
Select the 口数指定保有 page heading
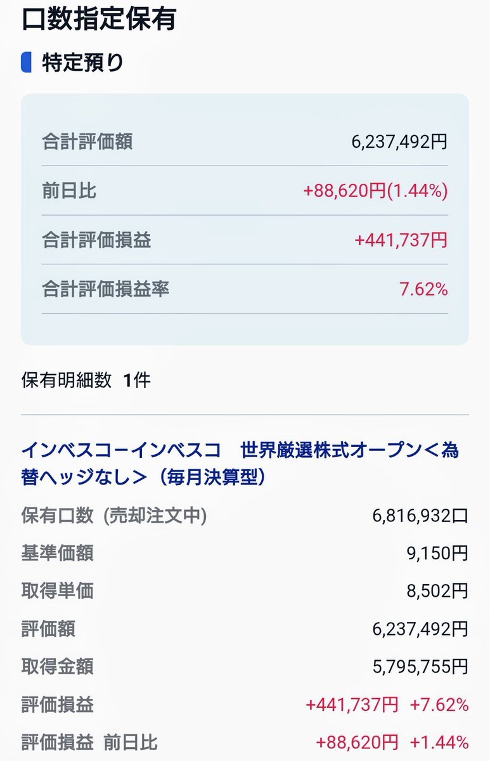tap(98, 19)
